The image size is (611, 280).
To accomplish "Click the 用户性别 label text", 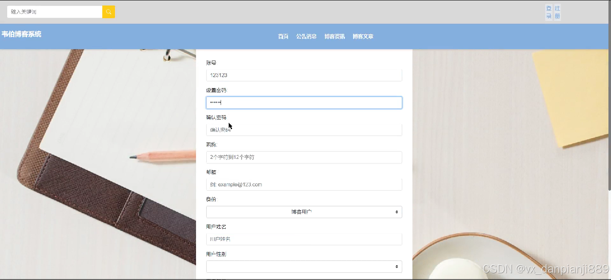I will click(216, 254).
